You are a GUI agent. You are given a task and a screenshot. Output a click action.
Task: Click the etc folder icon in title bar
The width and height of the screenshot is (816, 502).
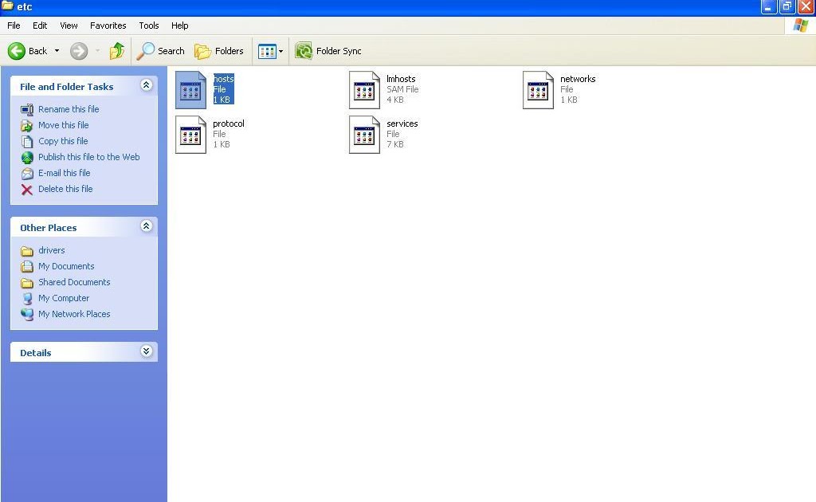tap(6, 6)
